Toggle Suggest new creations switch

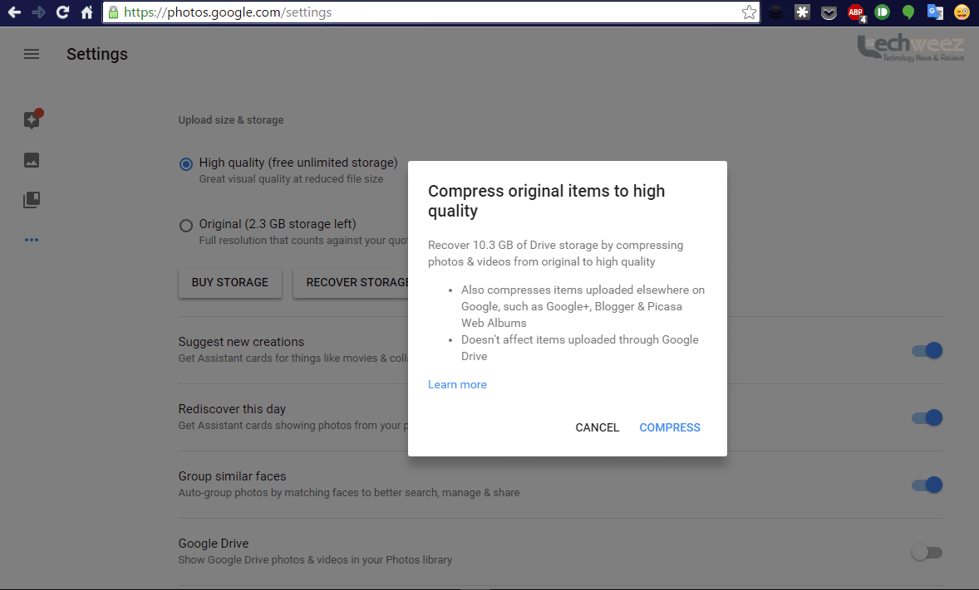coord(927,350)
